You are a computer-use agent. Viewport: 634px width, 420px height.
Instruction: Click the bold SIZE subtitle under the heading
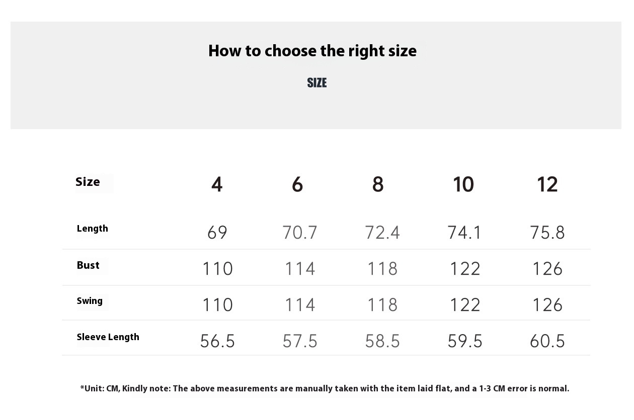[316, 83]
